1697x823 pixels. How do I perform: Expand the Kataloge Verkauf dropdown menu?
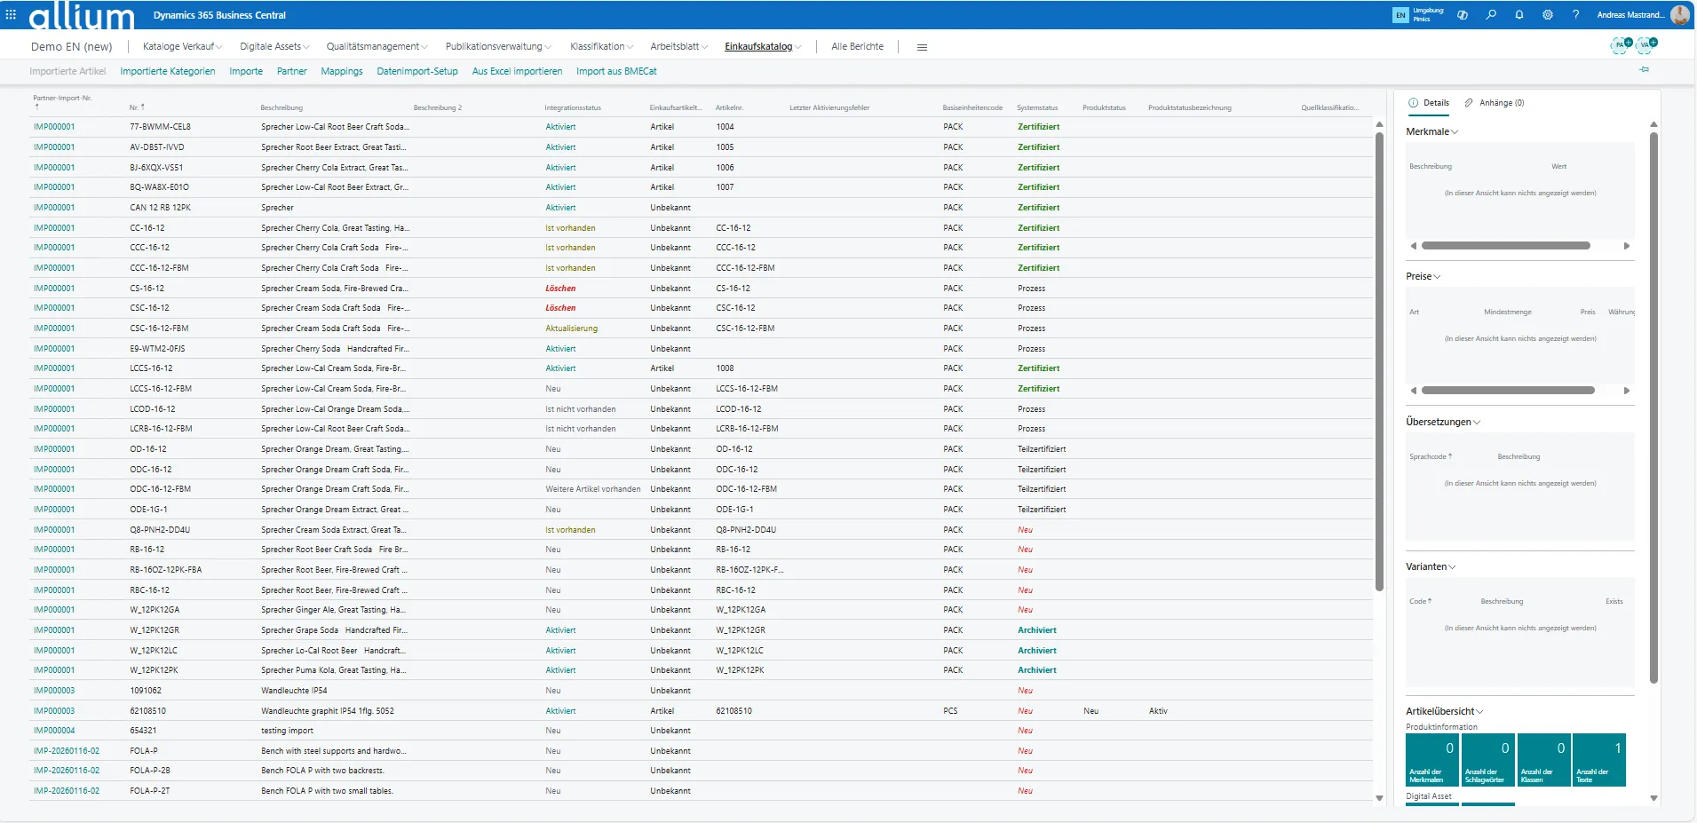click(x=182, y=46)
